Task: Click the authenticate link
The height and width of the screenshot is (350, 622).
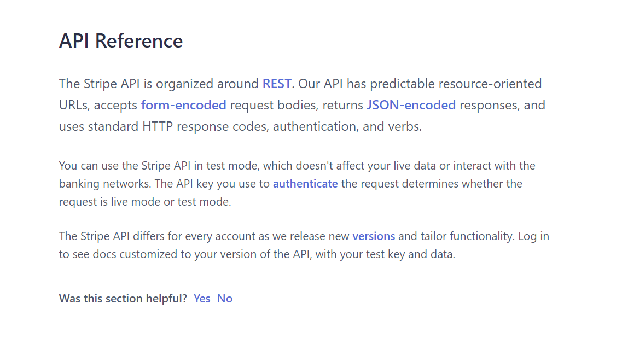Action: click(305, 184)
